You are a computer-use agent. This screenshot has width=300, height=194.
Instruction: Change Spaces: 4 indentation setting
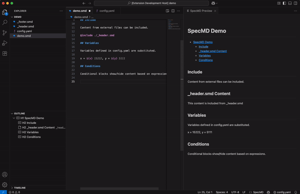point(222,192)
